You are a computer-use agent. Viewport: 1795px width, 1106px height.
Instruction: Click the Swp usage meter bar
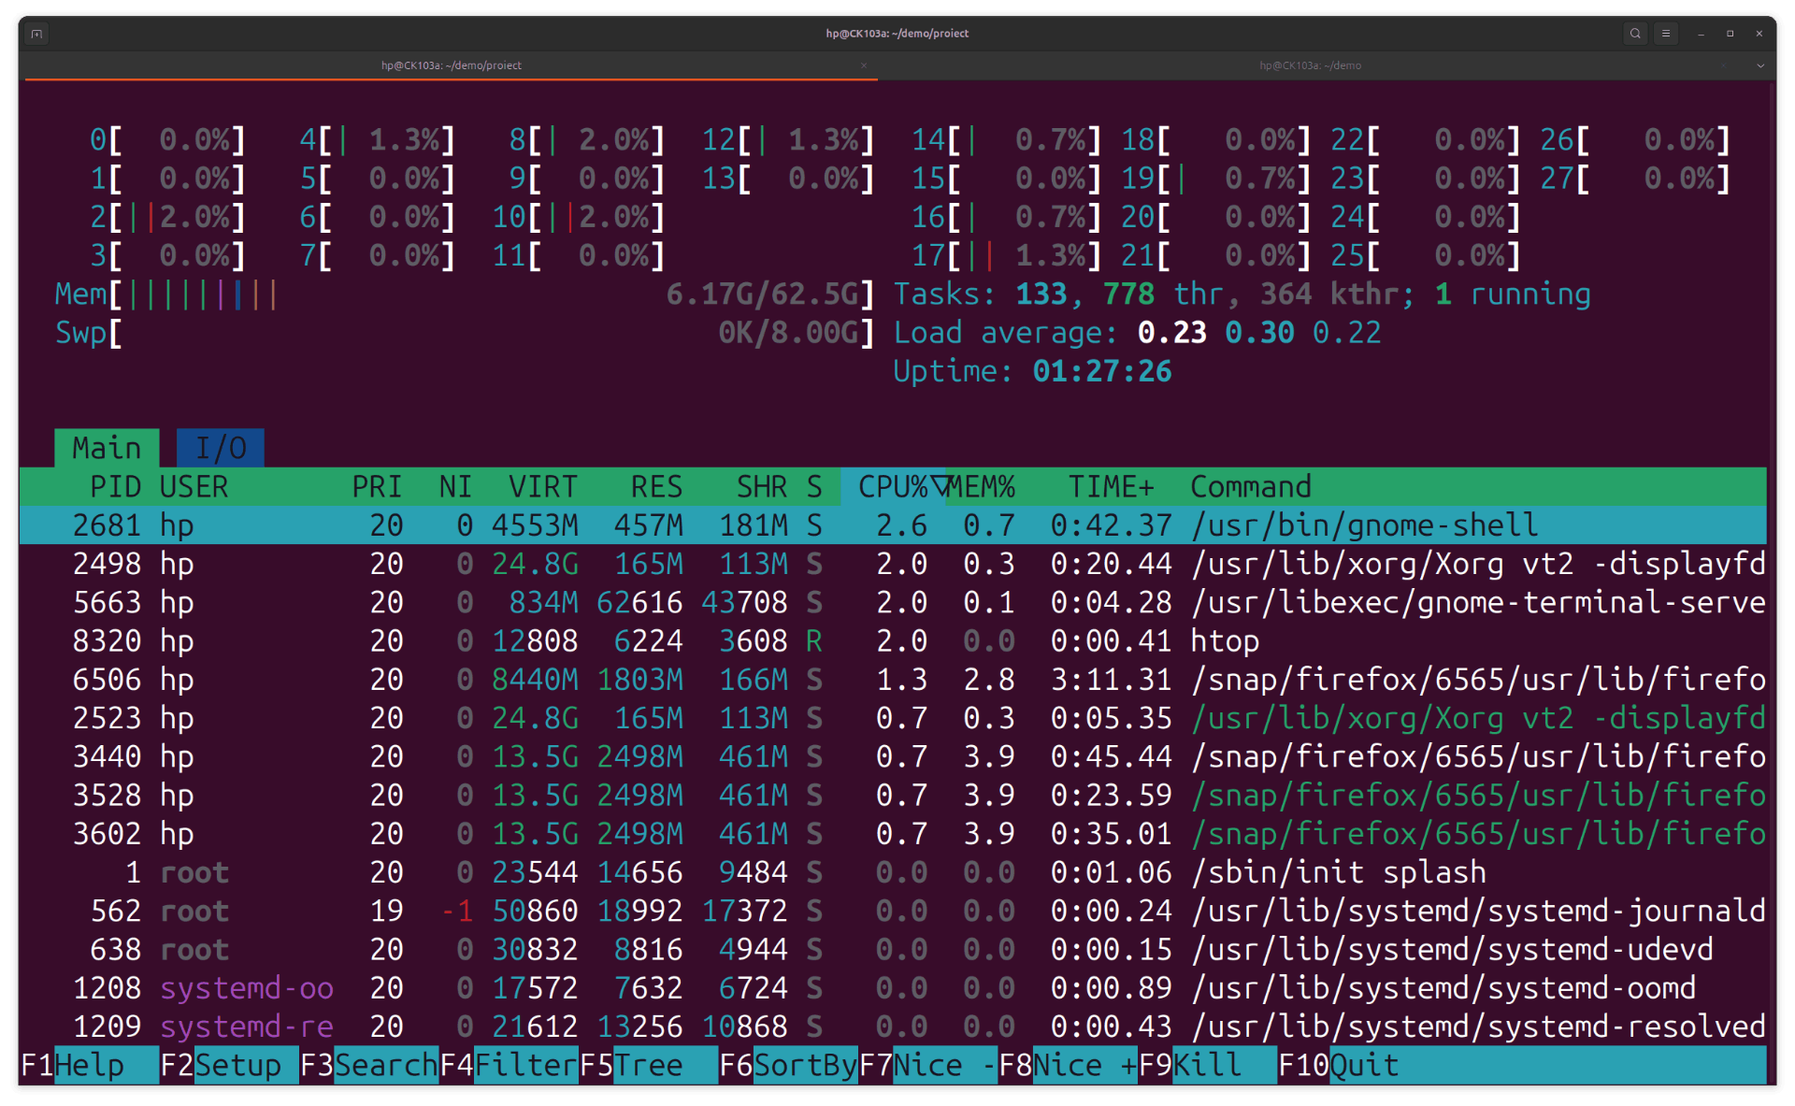click(465, 333)
